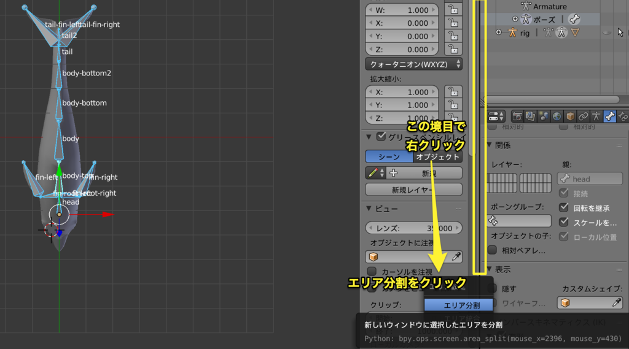Screen dimensions: 629x349
Task: Toggle 回転を継承 checkbox
Action: tap(564, 207)
